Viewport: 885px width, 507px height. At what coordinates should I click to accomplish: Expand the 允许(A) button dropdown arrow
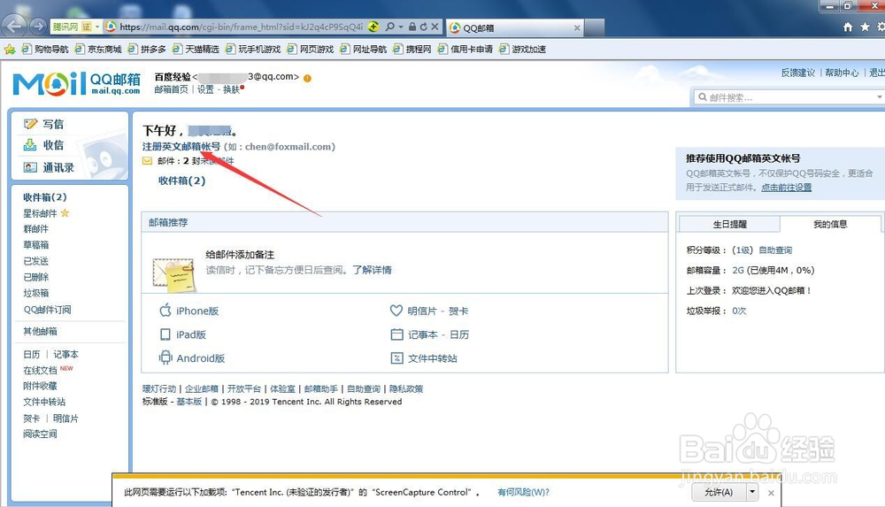click(x=751, y=492)
